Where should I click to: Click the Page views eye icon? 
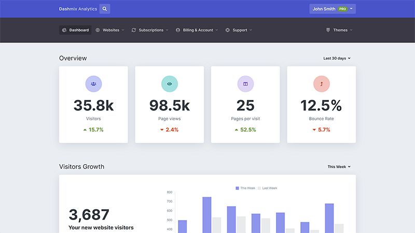pyautogui.click(x=169, y=83)
